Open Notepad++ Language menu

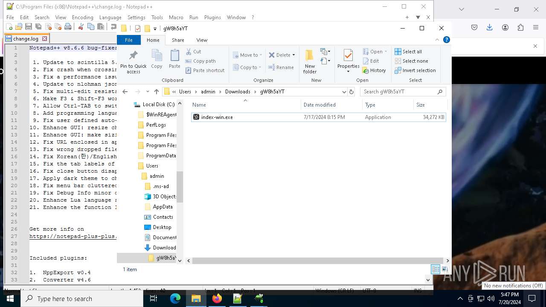110,17
